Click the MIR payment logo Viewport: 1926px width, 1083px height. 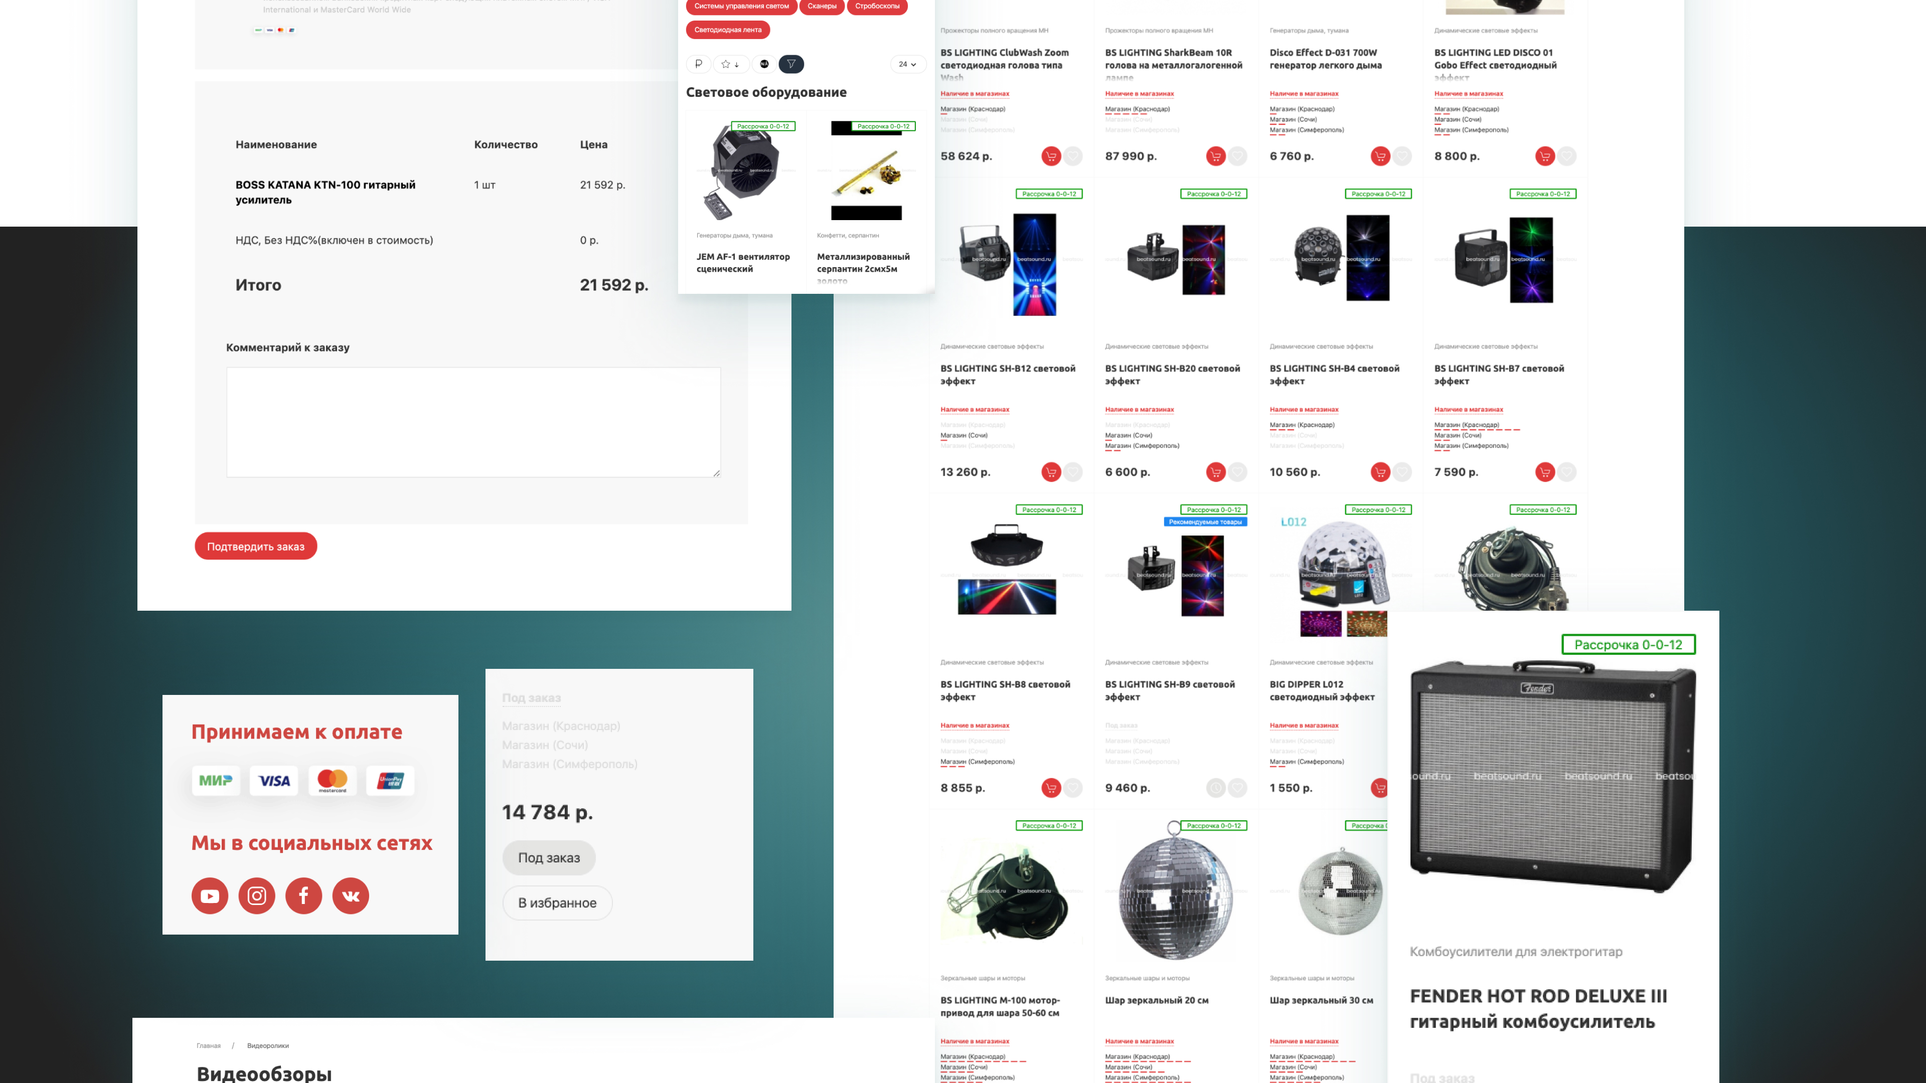(x=215, y=780)
